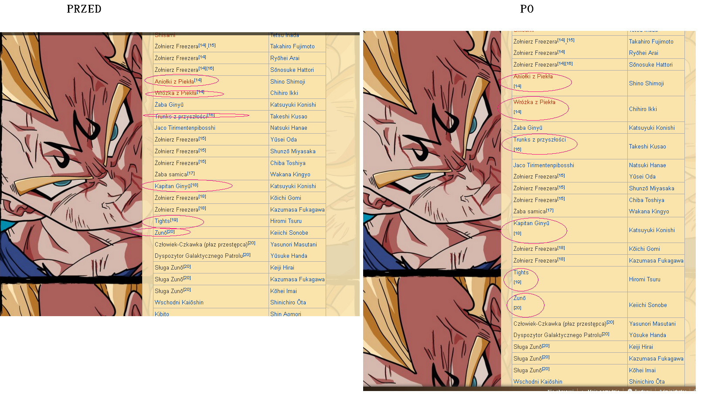Click red Aniołki z Piekła in PO screenshot
The height and width of the screenshot is (398, 701).
(533, 77)
